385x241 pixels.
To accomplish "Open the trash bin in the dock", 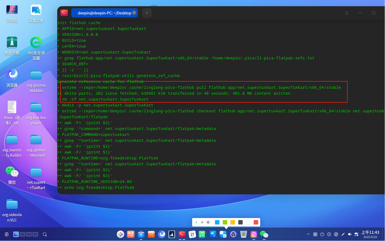I will 243,234.
